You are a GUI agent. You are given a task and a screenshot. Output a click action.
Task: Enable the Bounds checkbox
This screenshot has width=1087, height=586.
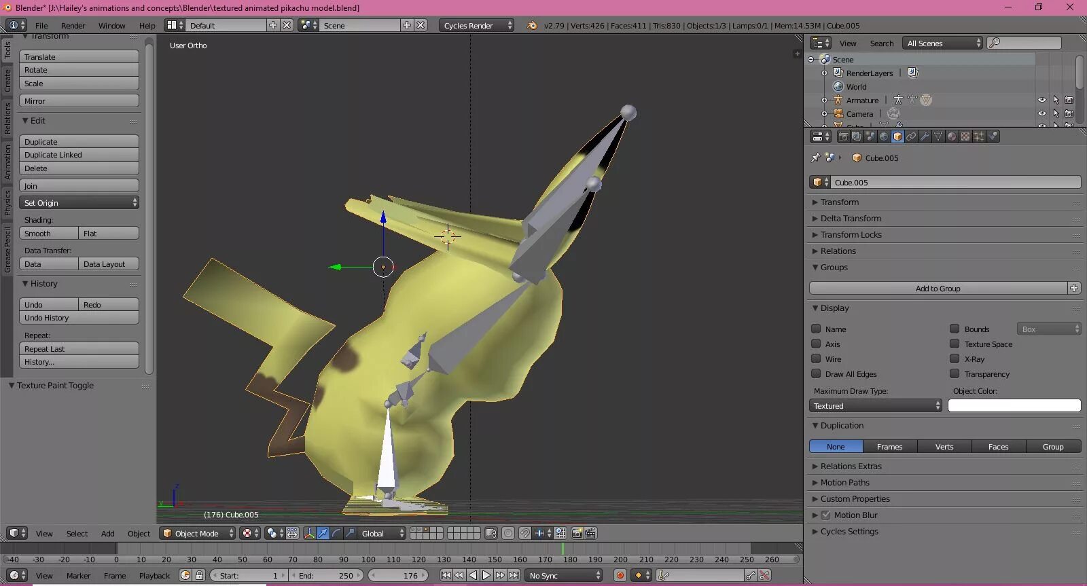click(955, 329)
